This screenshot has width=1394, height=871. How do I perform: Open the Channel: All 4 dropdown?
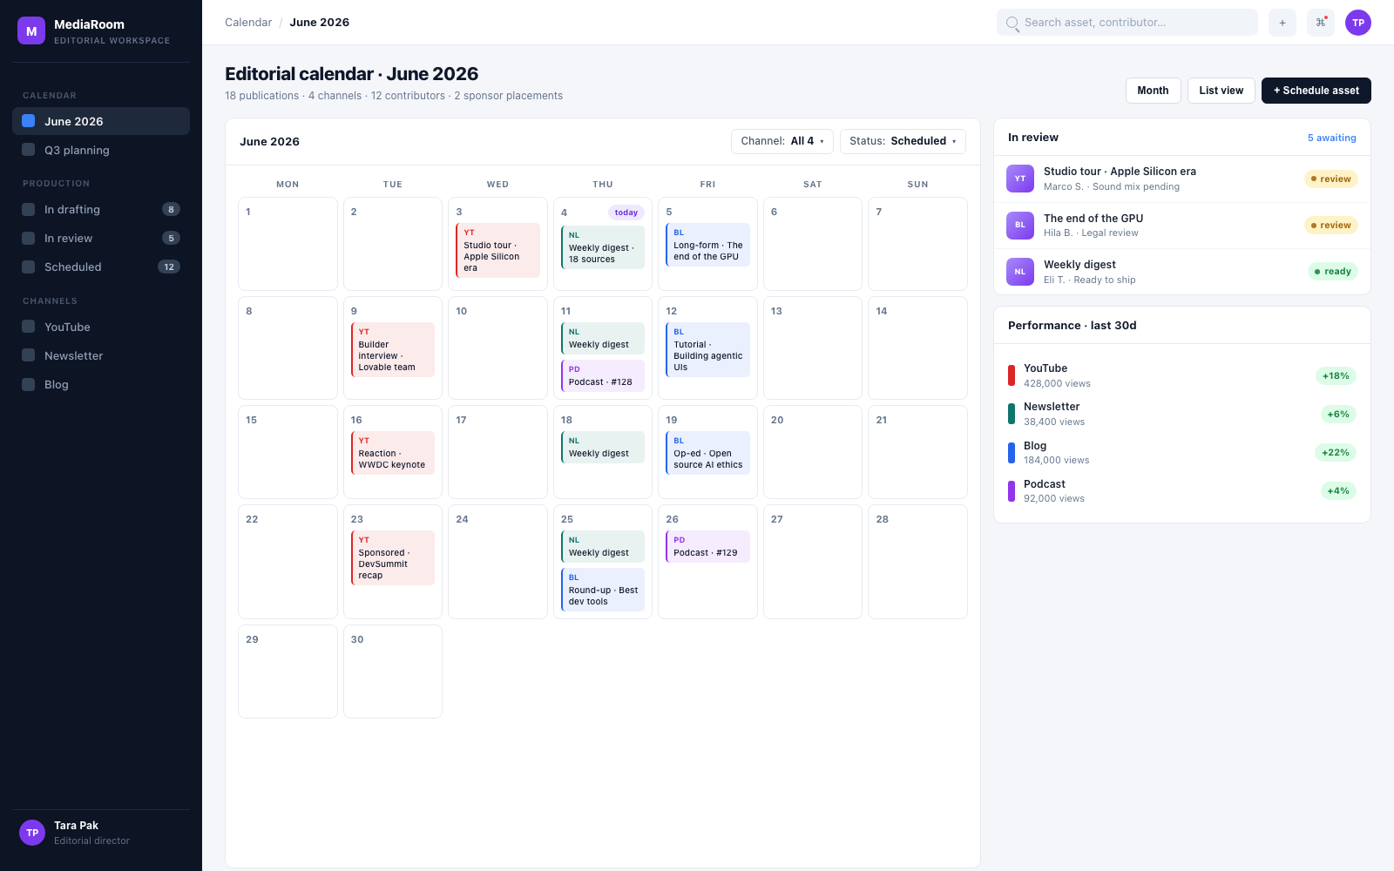pyautogui.click(x=782, y=141)
